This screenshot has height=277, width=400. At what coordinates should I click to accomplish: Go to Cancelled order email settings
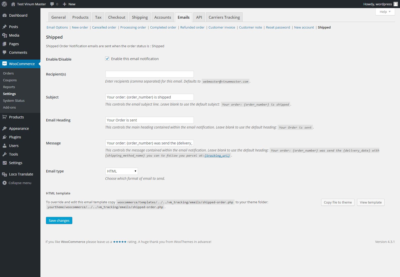104,27
